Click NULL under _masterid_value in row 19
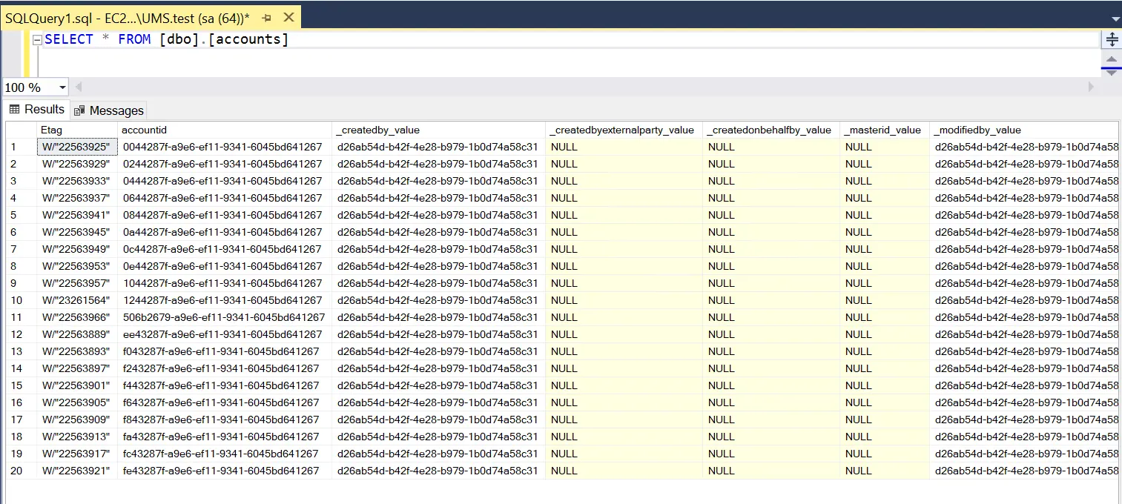The height and width of the screenshot is (504, 1122). pyautogui.click(x=885, y=454)
